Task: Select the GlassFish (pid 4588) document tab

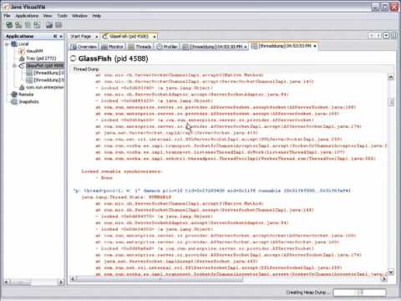Action: [129, 37]
